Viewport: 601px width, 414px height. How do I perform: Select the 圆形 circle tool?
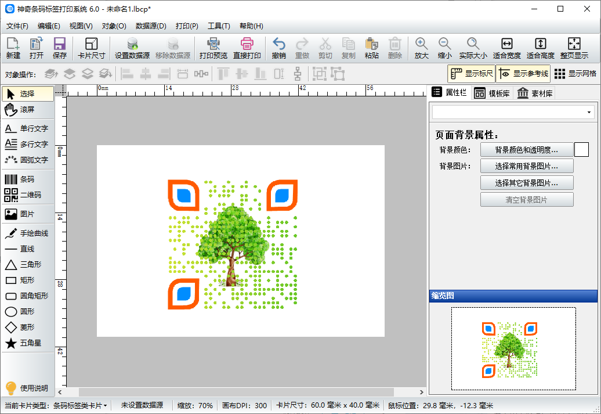tap(28, 312)
